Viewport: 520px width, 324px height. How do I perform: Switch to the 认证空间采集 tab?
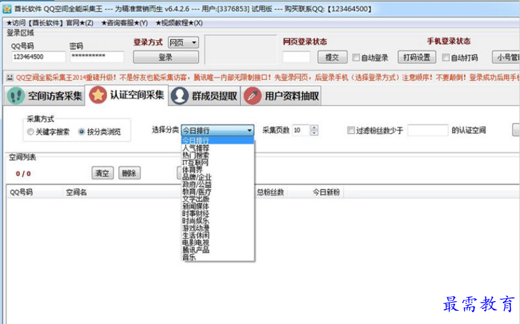coord(127,95)
